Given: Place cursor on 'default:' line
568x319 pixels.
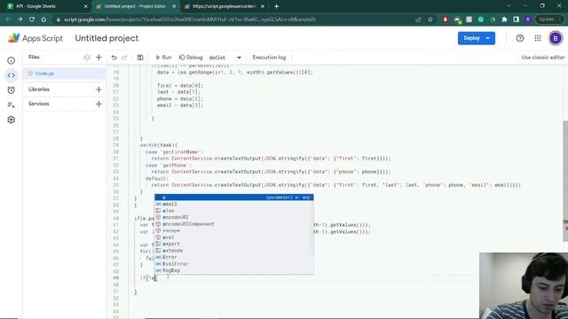Looking at the screenshot, I should click(157, 178).
